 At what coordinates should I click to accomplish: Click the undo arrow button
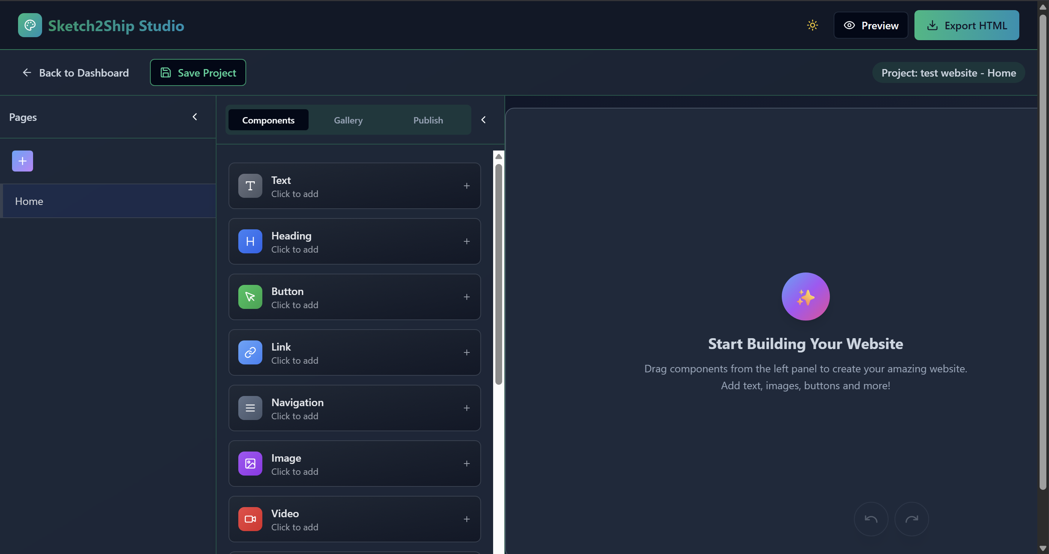pos(870,519)
